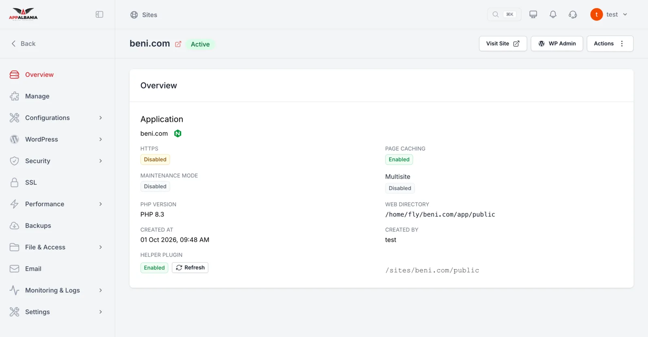Click the Visit Site button
The image size is (648, 337).
click(503, 44)
